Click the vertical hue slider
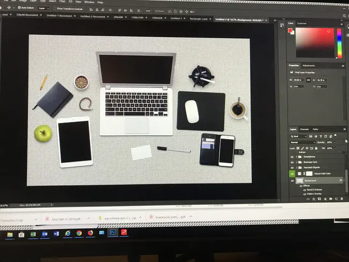The height and width of the screenshot is (262, 349). click(339, 43)
